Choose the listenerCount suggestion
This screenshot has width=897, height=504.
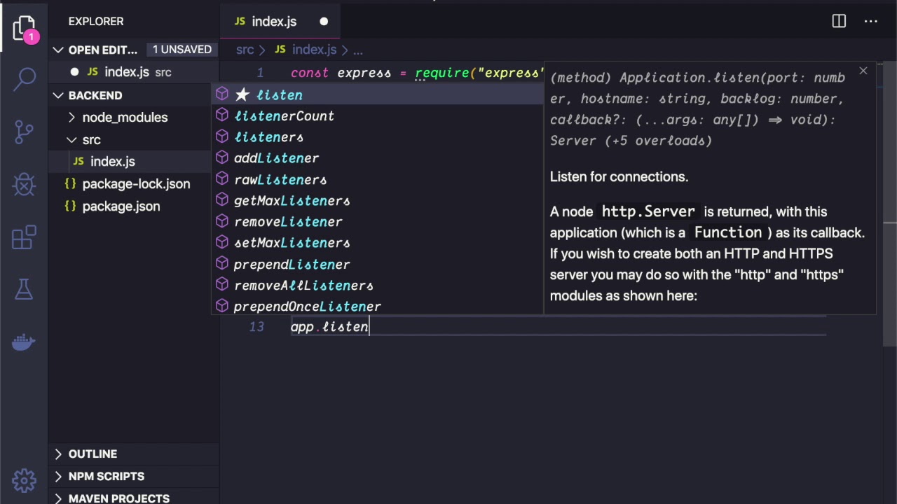pyautogui.click(x=284, y=116)
